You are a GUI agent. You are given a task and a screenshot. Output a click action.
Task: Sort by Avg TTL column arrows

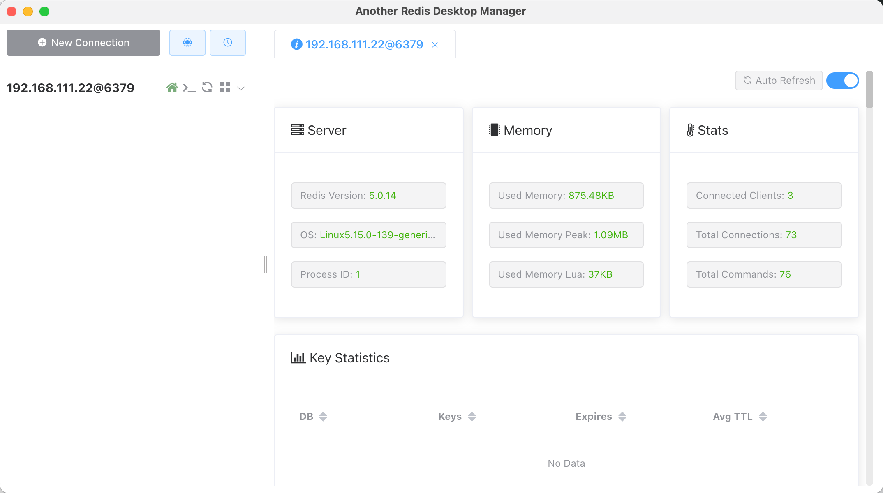tap(763, 417)
